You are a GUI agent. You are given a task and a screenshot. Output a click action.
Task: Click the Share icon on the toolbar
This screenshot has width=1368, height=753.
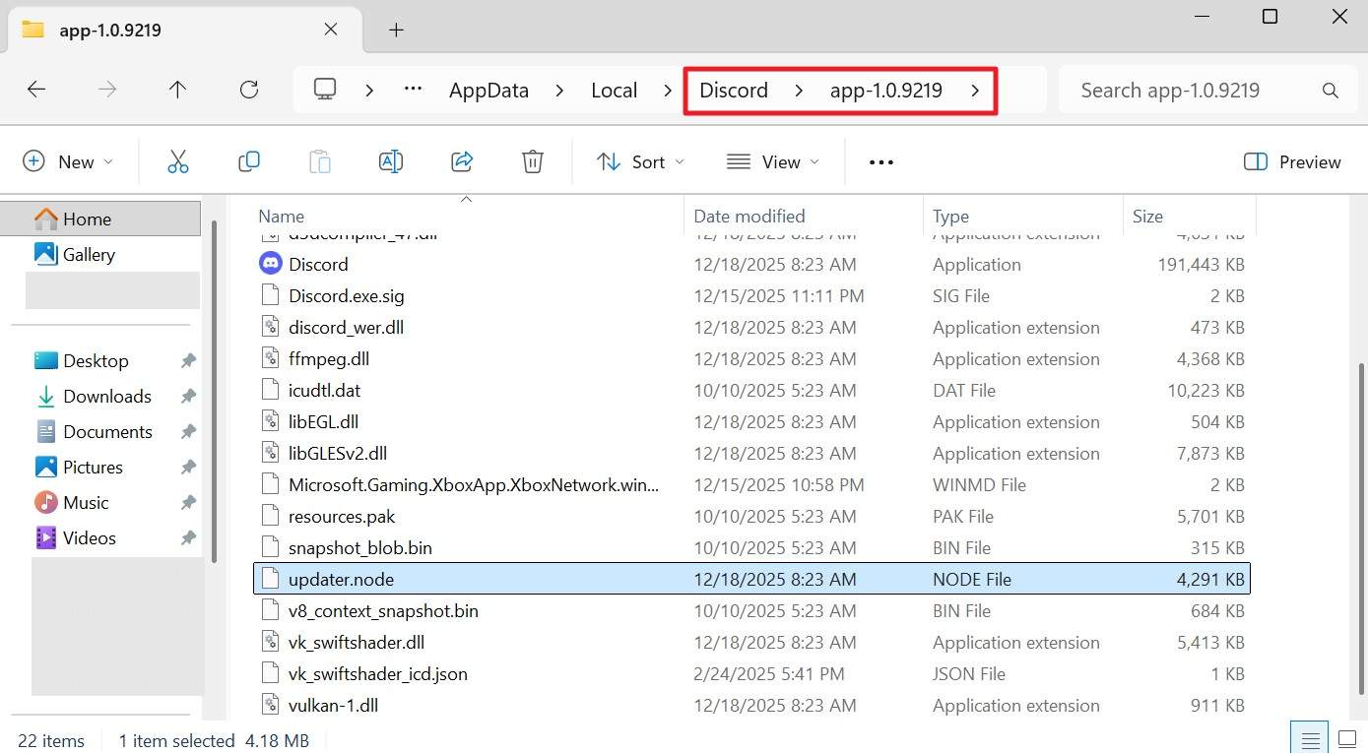point(462,161)
